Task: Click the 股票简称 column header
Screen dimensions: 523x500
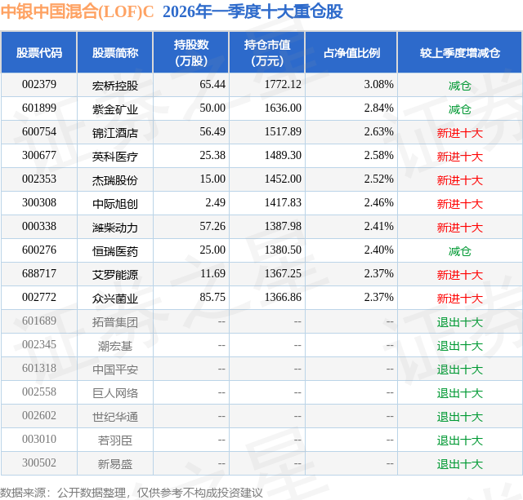Action: [115, 52]
